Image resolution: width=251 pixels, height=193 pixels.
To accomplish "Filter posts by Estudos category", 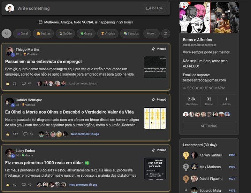I will (131, 33).
